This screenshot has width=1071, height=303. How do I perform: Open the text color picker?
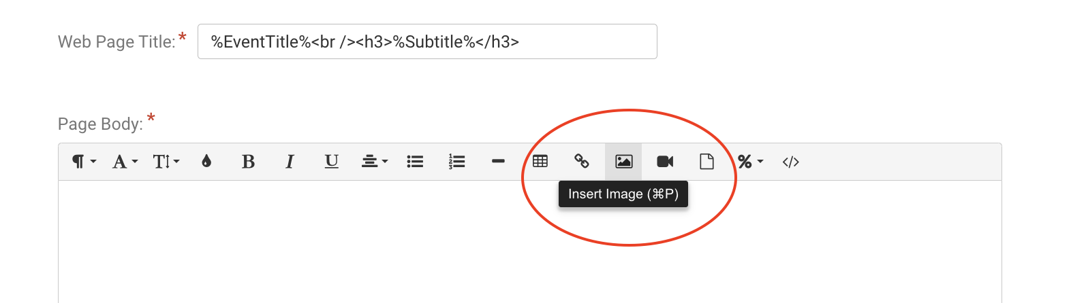[206, 162]
